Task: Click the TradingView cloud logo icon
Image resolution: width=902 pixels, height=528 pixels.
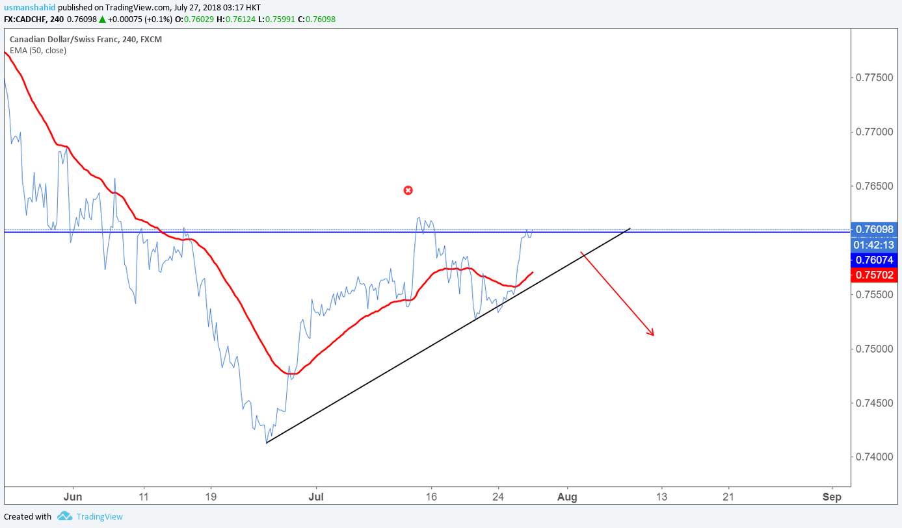Action: (x=64, y=516)
